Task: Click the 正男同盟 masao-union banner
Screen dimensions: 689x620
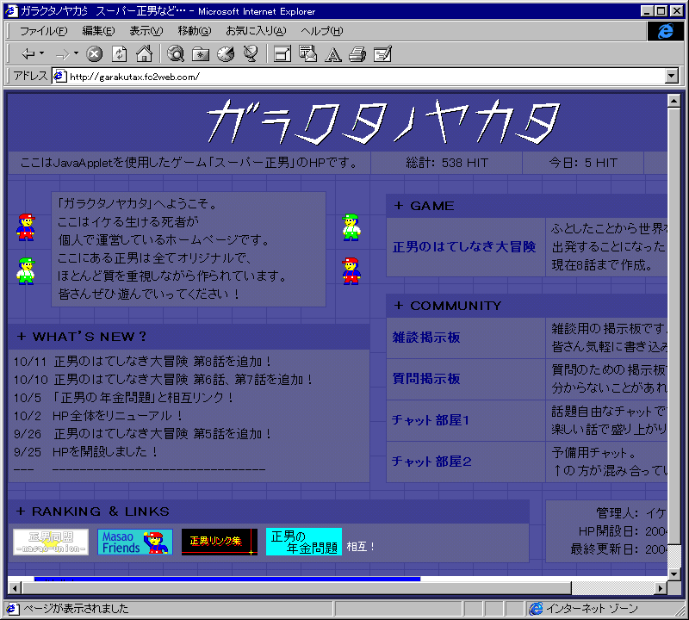Action: (x=51, y=542)
